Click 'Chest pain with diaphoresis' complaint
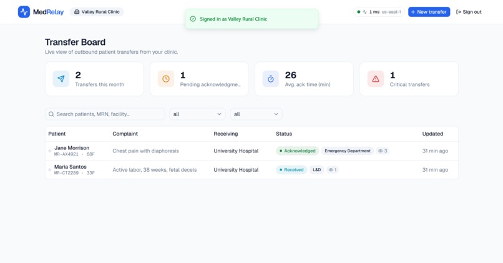Image resolution: width=503 pixels, height=263 pixels. pos(145,151)
